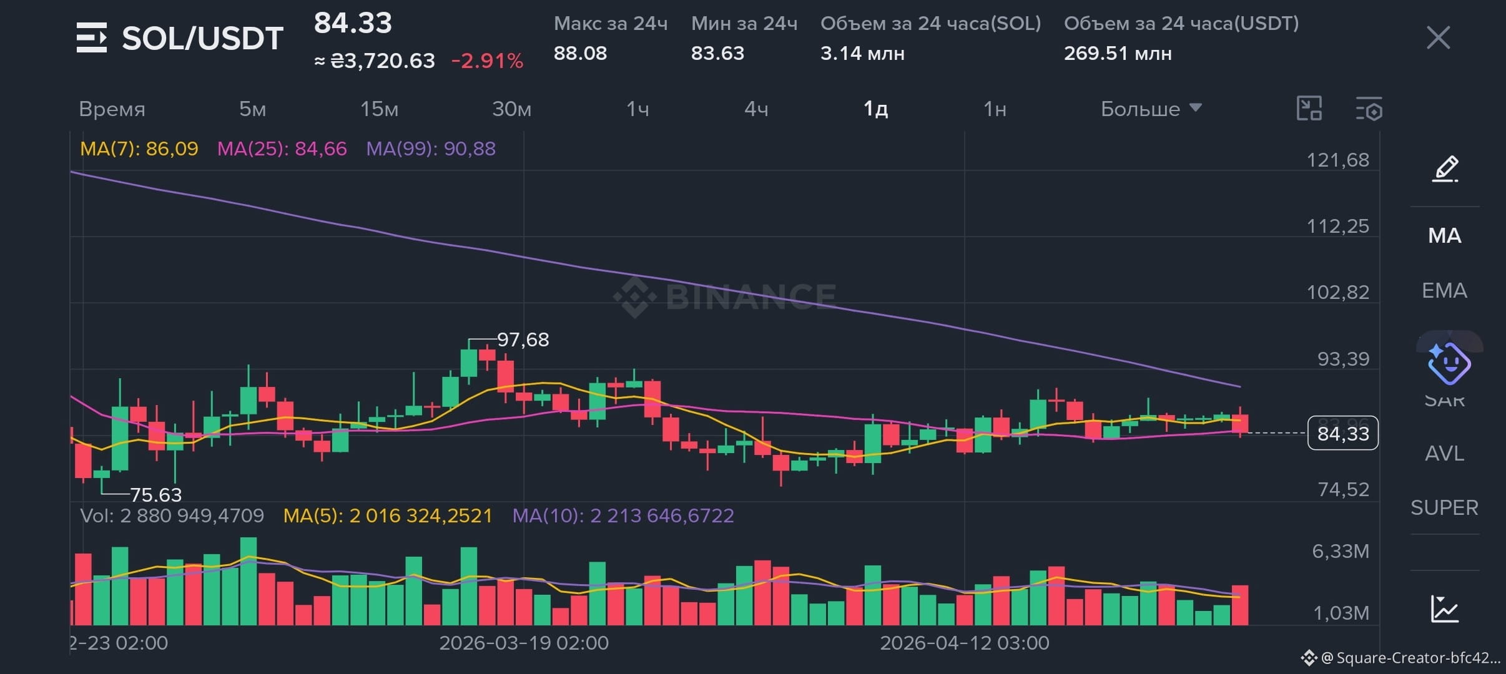Switch to the Время line view
Viewport: 1506px width, 674px height.
coord(112,109)
